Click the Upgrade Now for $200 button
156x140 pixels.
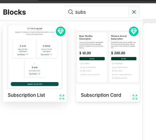click(x=35, y=84)
